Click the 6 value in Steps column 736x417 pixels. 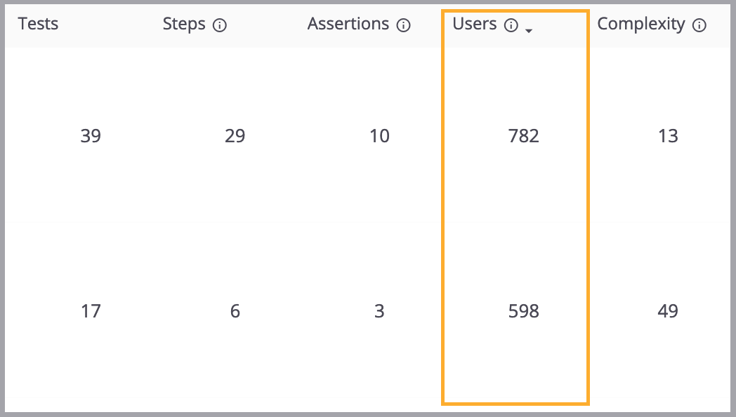coord(235,311)
